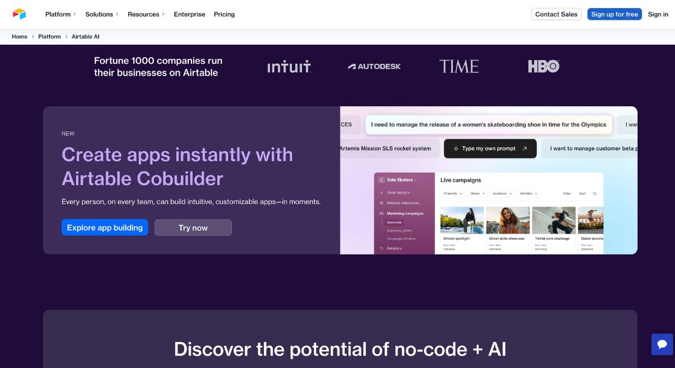The width and height of the screenshot is (675, 368).
Task: Click the Filter control in Live campaigns
Action: coord(566,194)
